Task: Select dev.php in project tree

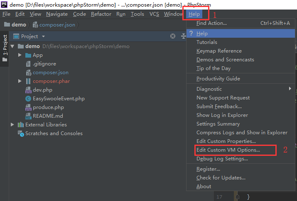Action: click(x=42, y=90)
